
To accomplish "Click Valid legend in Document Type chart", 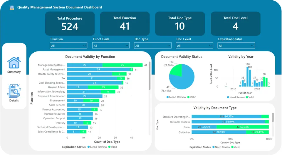I will point(235,147).
